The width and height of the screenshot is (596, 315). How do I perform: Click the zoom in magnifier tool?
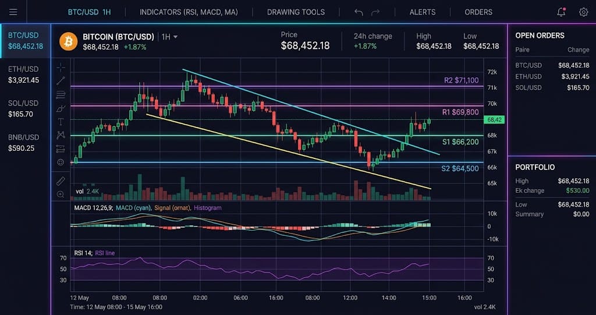click(x=61, y=194)
